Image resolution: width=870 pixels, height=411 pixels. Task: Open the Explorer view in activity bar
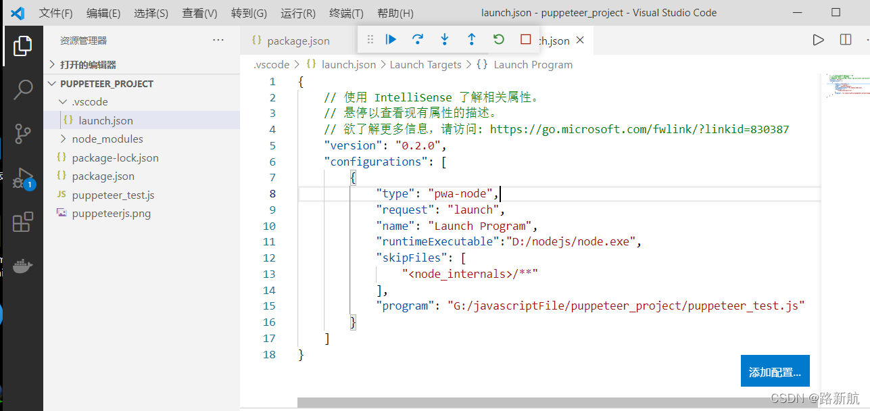pos(23,46)
